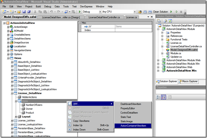Choose PropertyEditor in Add submenu
Image resolution: width=207 pixels, height=138 pixels.
click(x=133, y=108)
